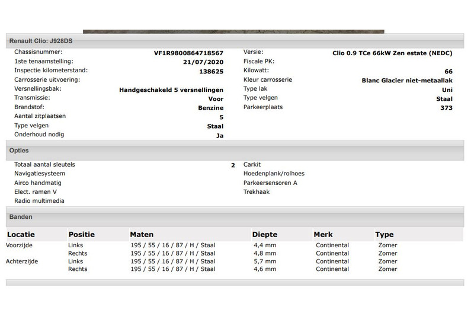Click the Blanc Glacier niet-metaallak colour value

[406, 81]
